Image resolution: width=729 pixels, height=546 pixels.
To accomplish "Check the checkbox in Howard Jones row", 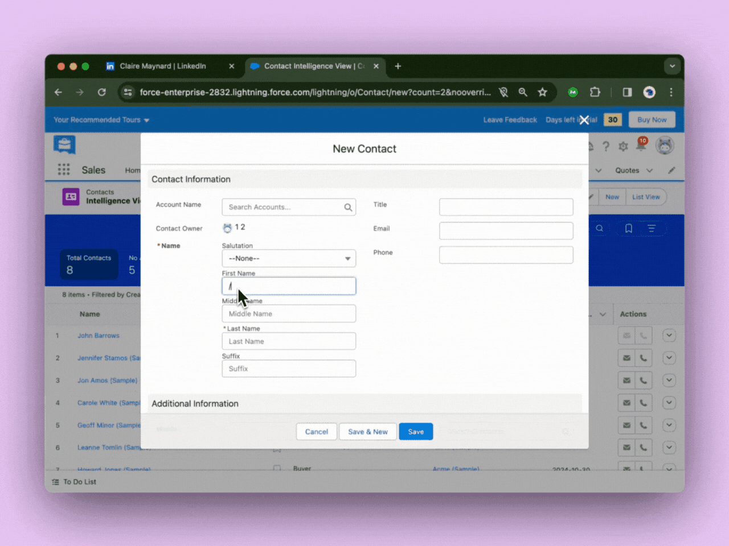I will pyautogui.click(x=277, y=468).
